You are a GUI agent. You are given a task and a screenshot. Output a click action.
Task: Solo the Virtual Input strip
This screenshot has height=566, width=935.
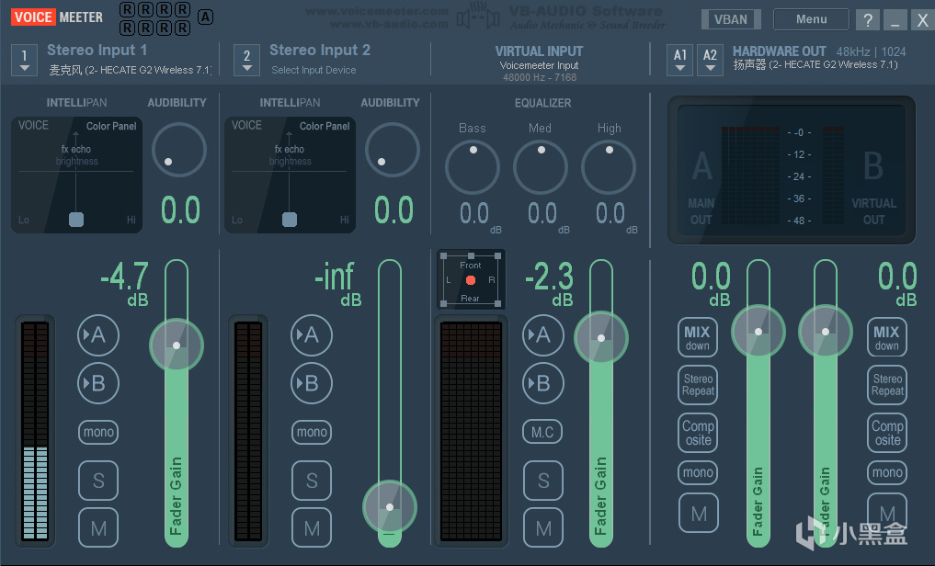point(542,481)
